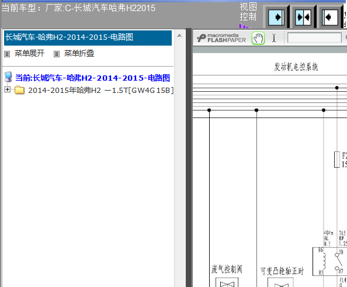Click the 视图控制 label

[248, 12]
